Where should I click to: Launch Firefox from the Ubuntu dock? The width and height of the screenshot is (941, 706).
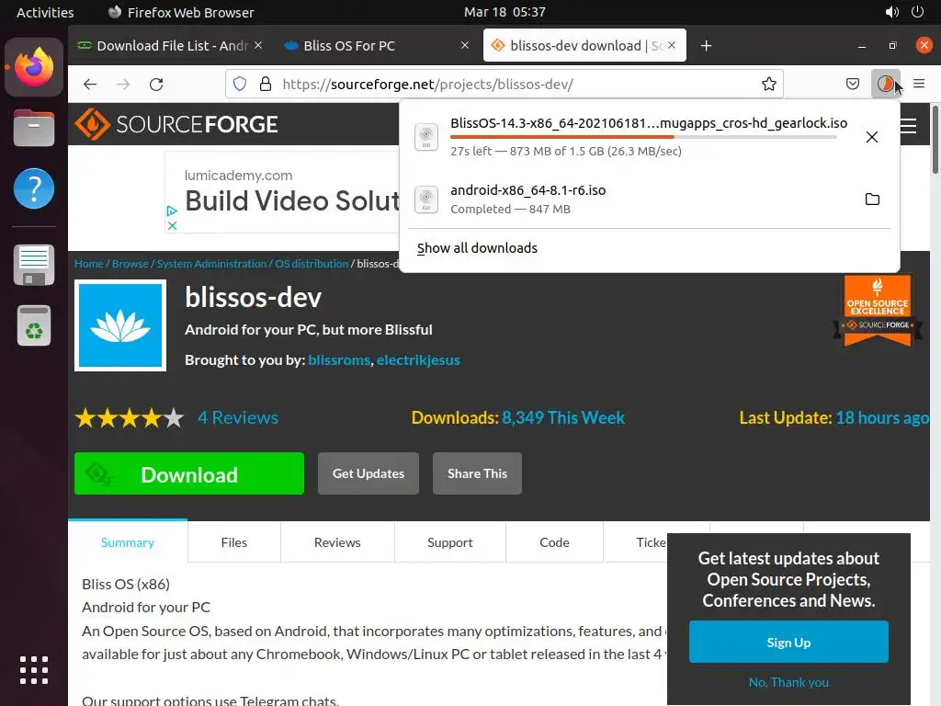coord(34,66)
